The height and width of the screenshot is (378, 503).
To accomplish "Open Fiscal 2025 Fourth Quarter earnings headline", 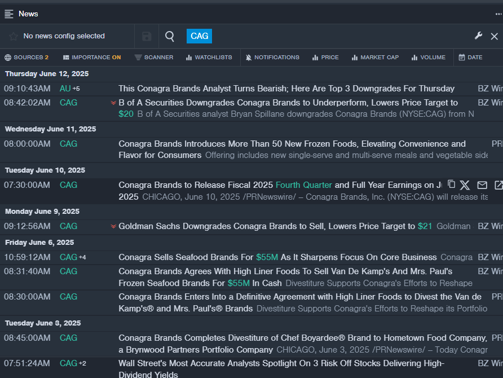I will click(x=280, y=185).
